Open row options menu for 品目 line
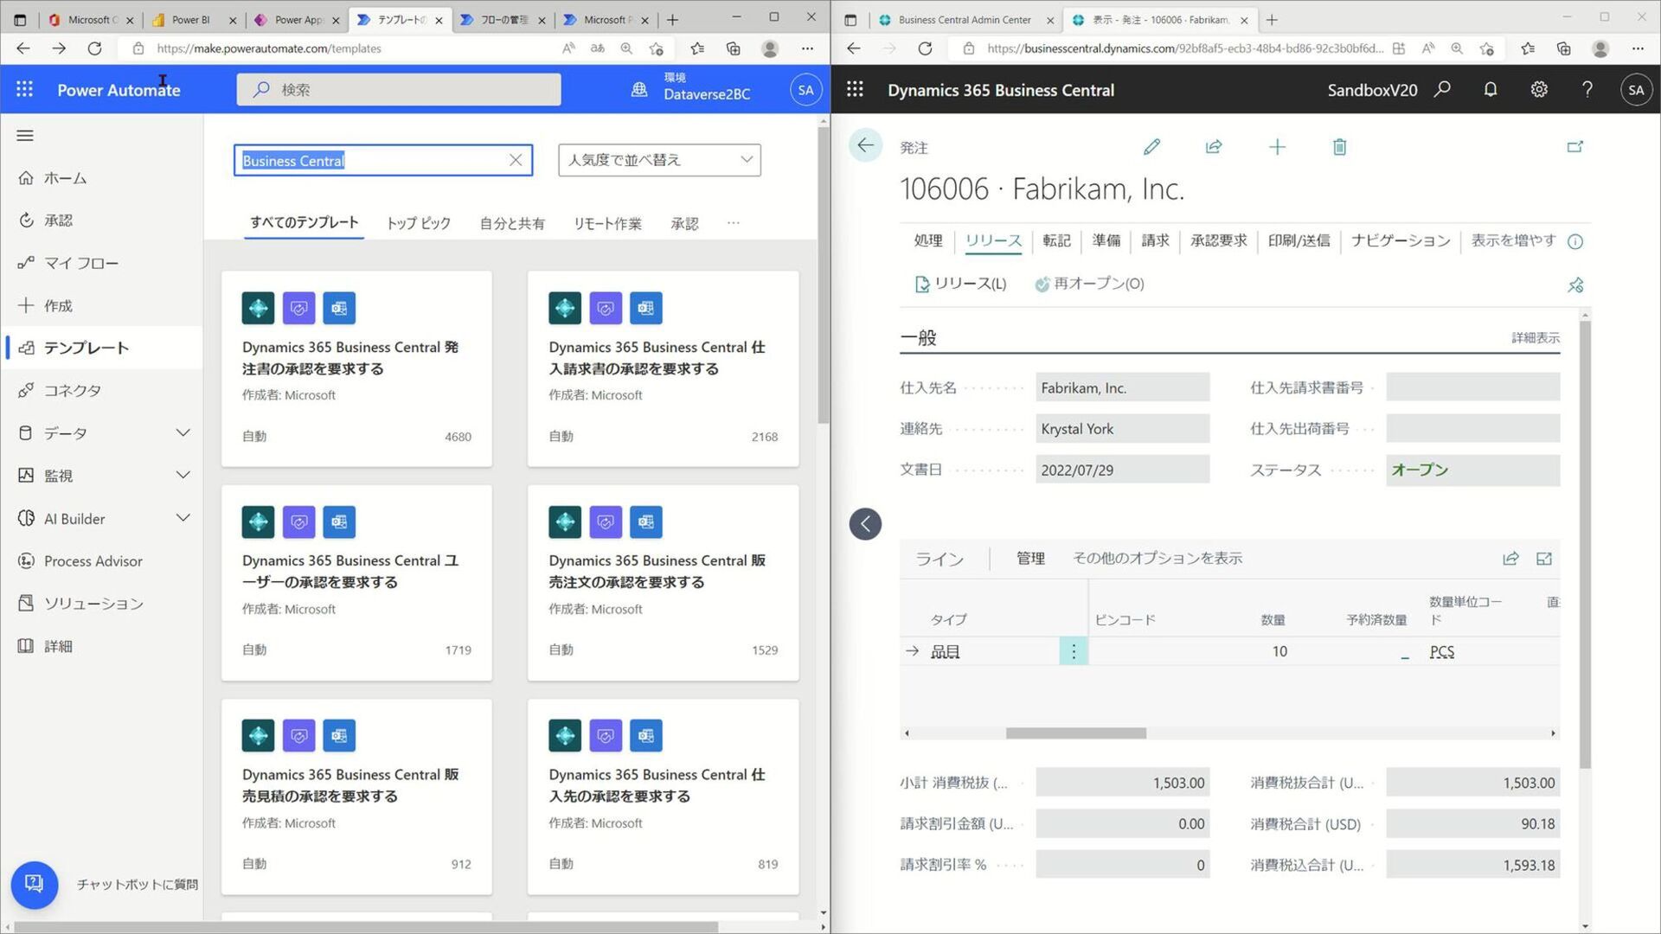This screenshot has width=1661, height=934. click(x=1074, y=651)
